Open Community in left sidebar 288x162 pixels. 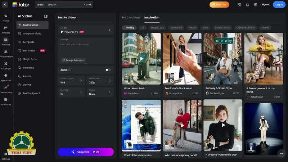6,90
